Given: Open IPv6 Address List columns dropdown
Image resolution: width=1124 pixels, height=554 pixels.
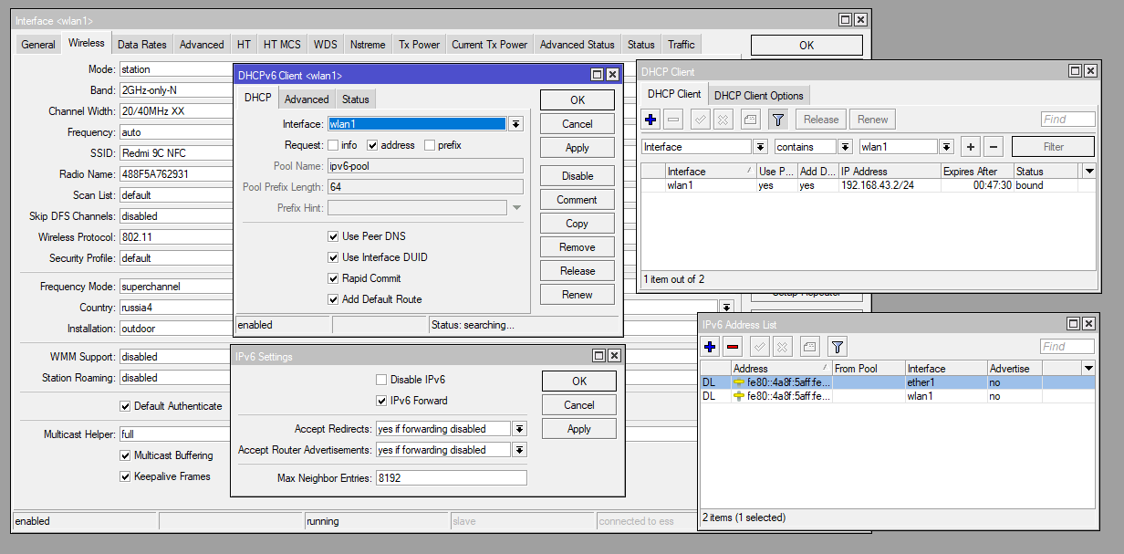Looking at the screenshot, I should tap(1088, 369).
